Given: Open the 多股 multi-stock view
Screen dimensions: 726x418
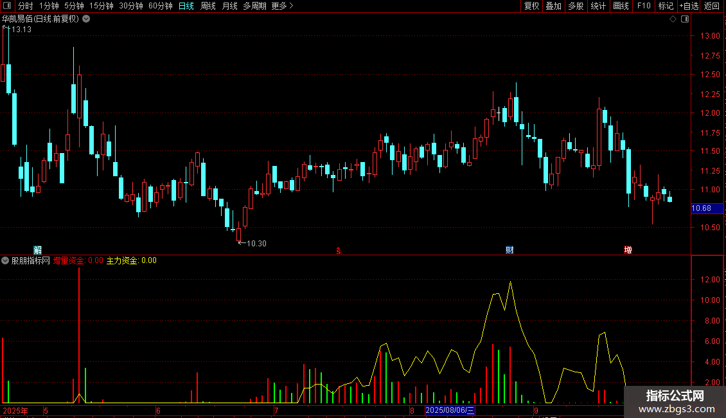Looking at the screenshot, I should (576, 6).
